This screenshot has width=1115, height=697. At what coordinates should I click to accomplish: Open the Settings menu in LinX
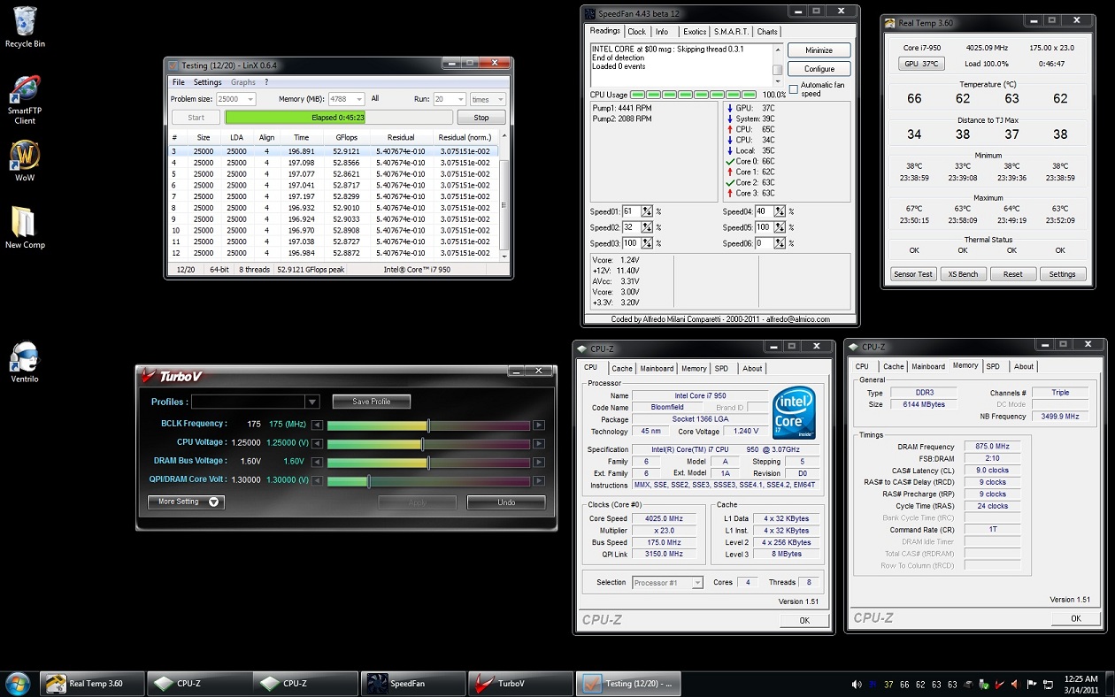point(208,82)
